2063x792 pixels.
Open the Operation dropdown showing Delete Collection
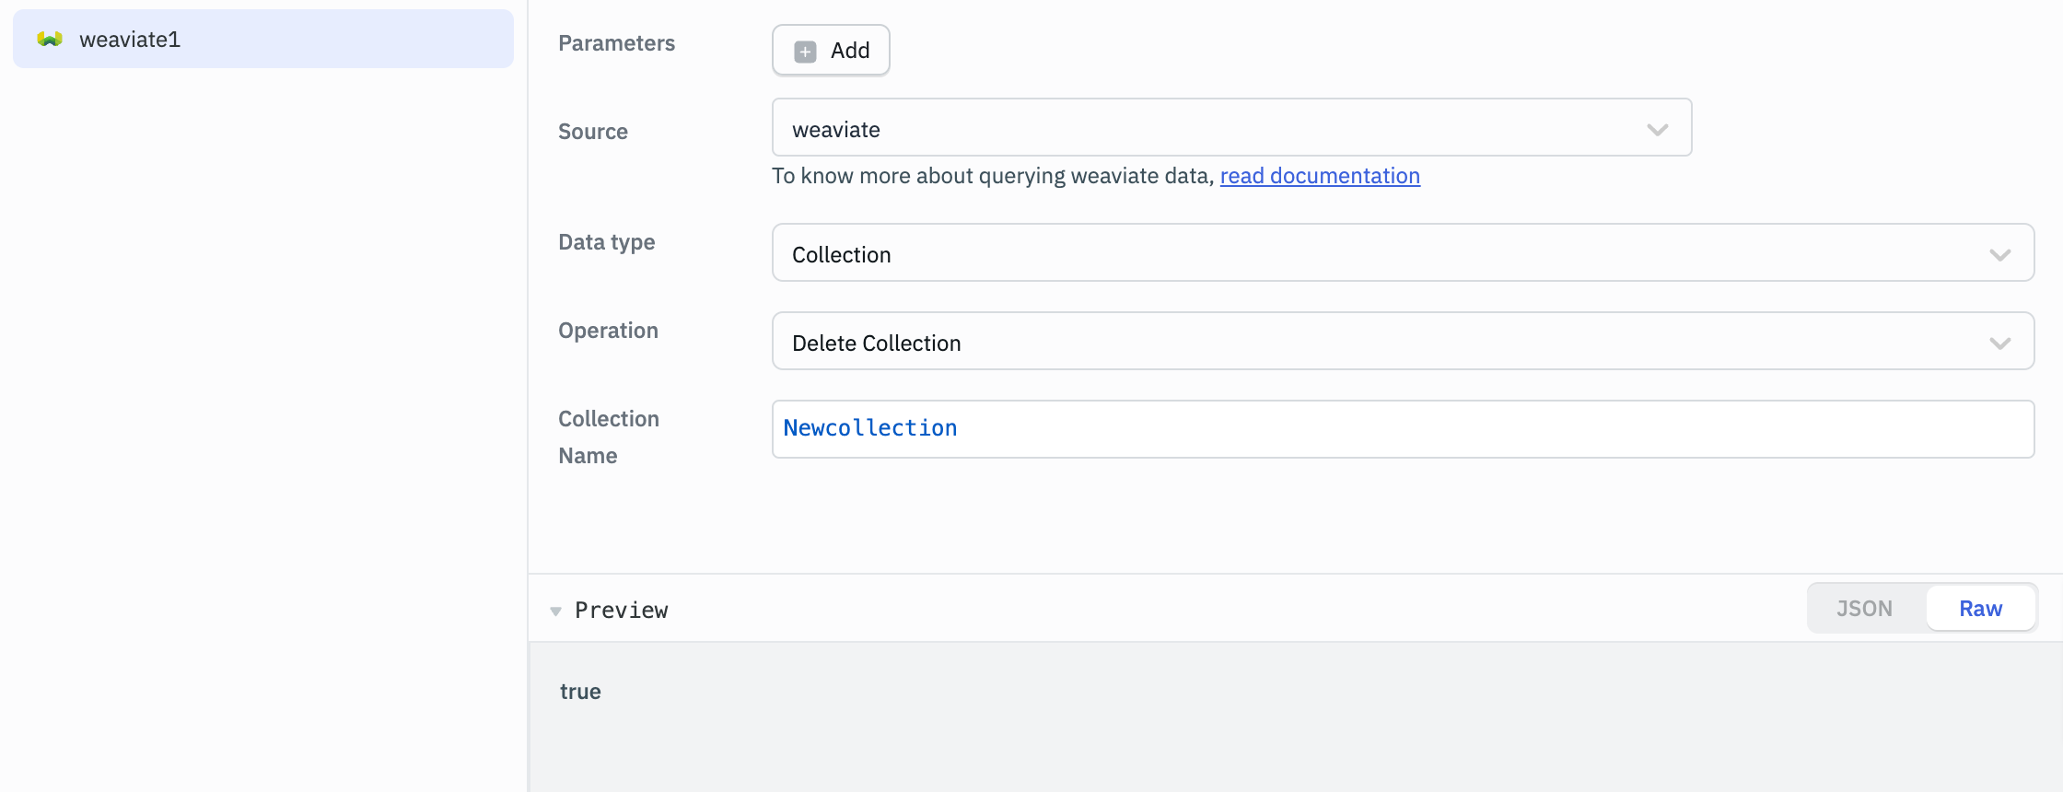[1403, 342]
